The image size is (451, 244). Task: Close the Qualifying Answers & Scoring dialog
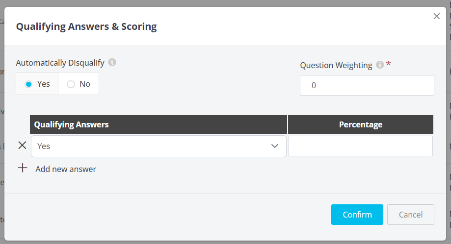click(x=436, y=16)
